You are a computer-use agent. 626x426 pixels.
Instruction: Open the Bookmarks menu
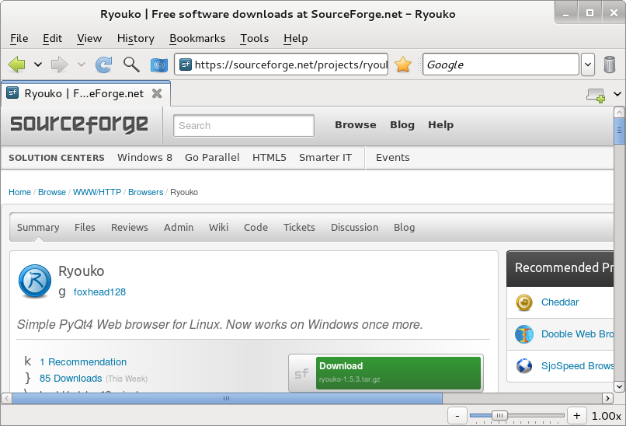(x=197, y=38)
